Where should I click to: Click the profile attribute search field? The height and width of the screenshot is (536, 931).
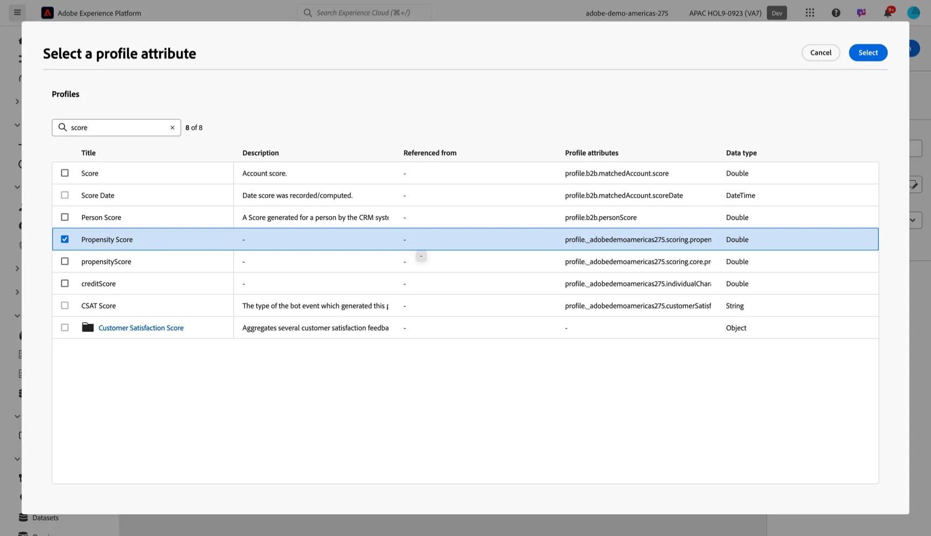coord(116,128)
